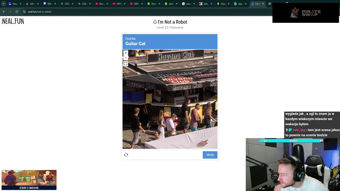This screenshot has width=340, height=191.
Task: Click the Pirate Swap overlay banner
Action: [x=306, y=13]
